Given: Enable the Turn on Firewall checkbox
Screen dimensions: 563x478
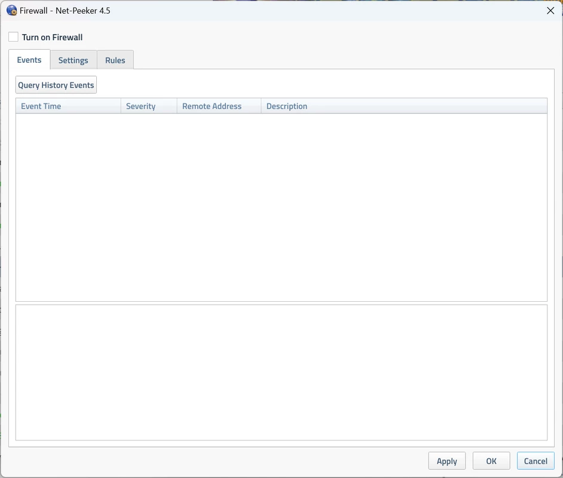Looking at the screenshot, I should (13, 37).
